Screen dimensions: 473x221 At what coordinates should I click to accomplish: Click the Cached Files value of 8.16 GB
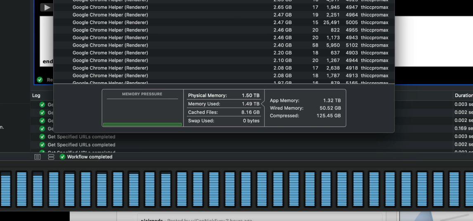point(250,112)
